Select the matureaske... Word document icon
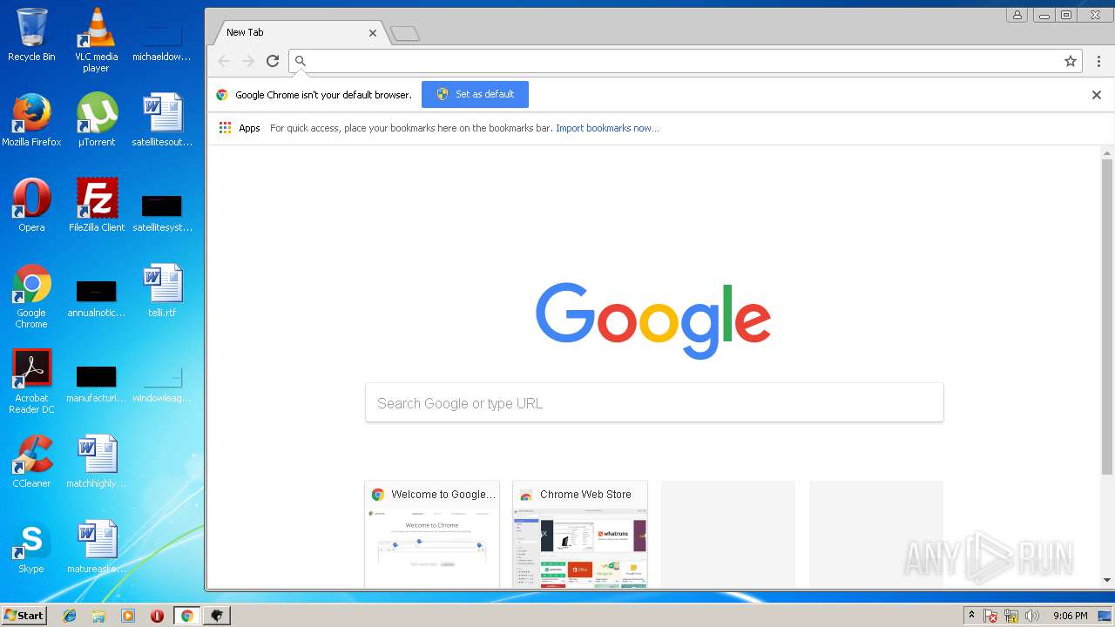Image resolution: width=1115 pixels, height=627 pixels. click(x=97, y=547)
